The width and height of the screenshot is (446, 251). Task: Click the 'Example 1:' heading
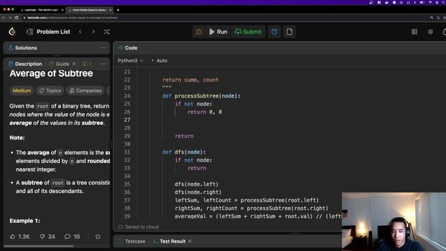tap(25, 220)
